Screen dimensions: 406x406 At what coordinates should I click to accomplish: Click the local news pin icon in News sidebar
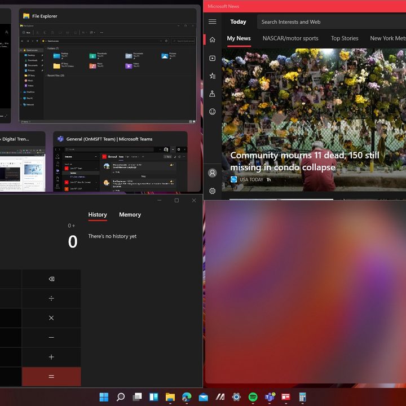213,94
